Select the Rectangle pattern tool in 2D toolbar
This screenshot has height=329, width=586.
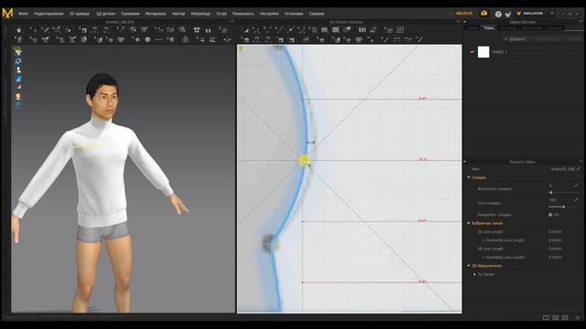324,30
